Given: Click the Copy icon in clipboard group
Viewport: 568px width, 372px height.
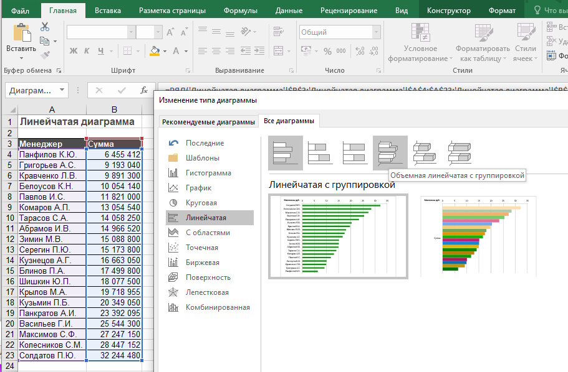Looking at the screenshot, I should tap(44, 41).
